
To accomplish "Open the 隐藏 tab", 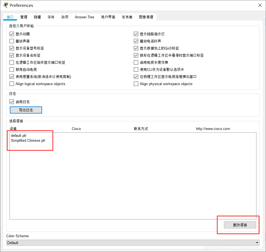I will coord(37,17).
